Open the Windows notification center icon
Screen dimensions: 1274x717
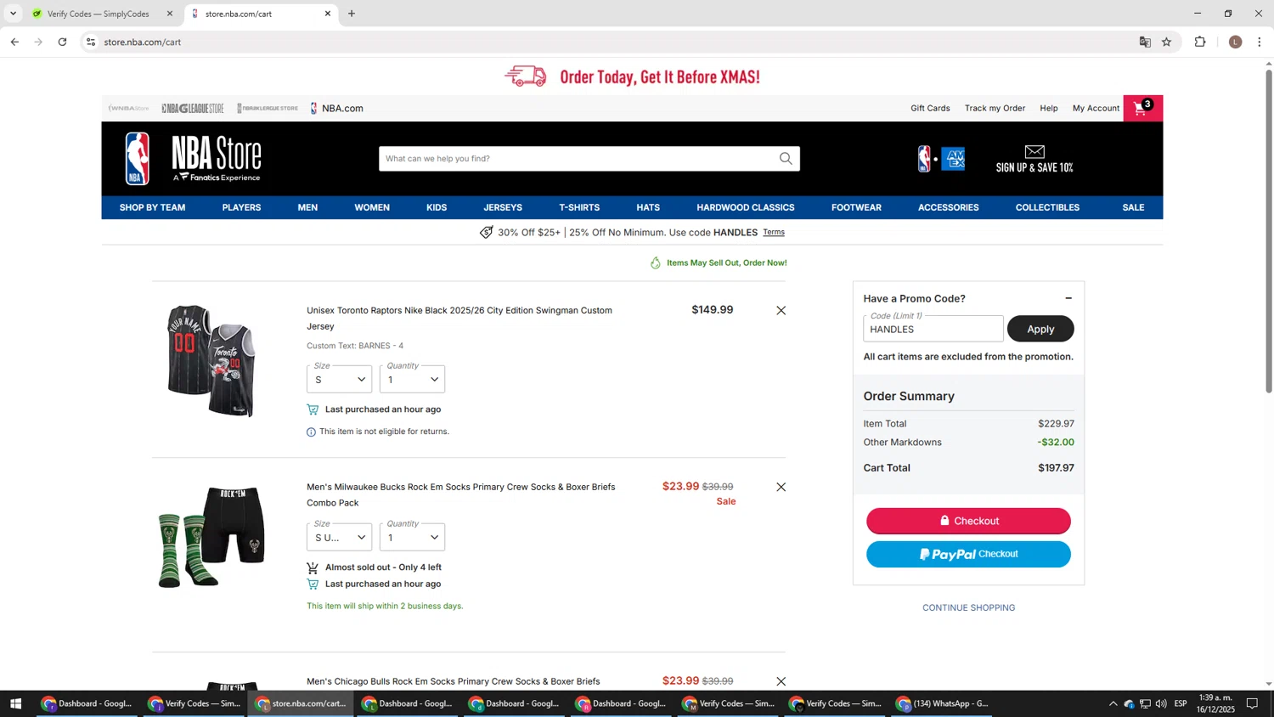click(x=1252, y=703)
